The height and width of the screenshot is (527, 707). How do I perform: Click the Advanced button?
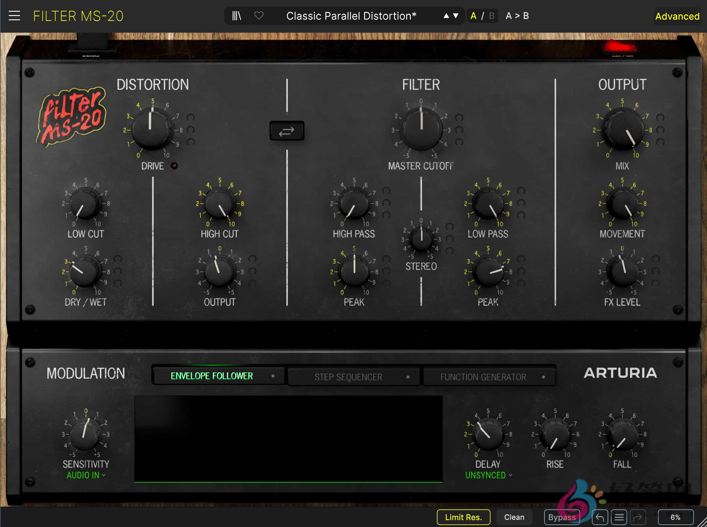point(677,16)
